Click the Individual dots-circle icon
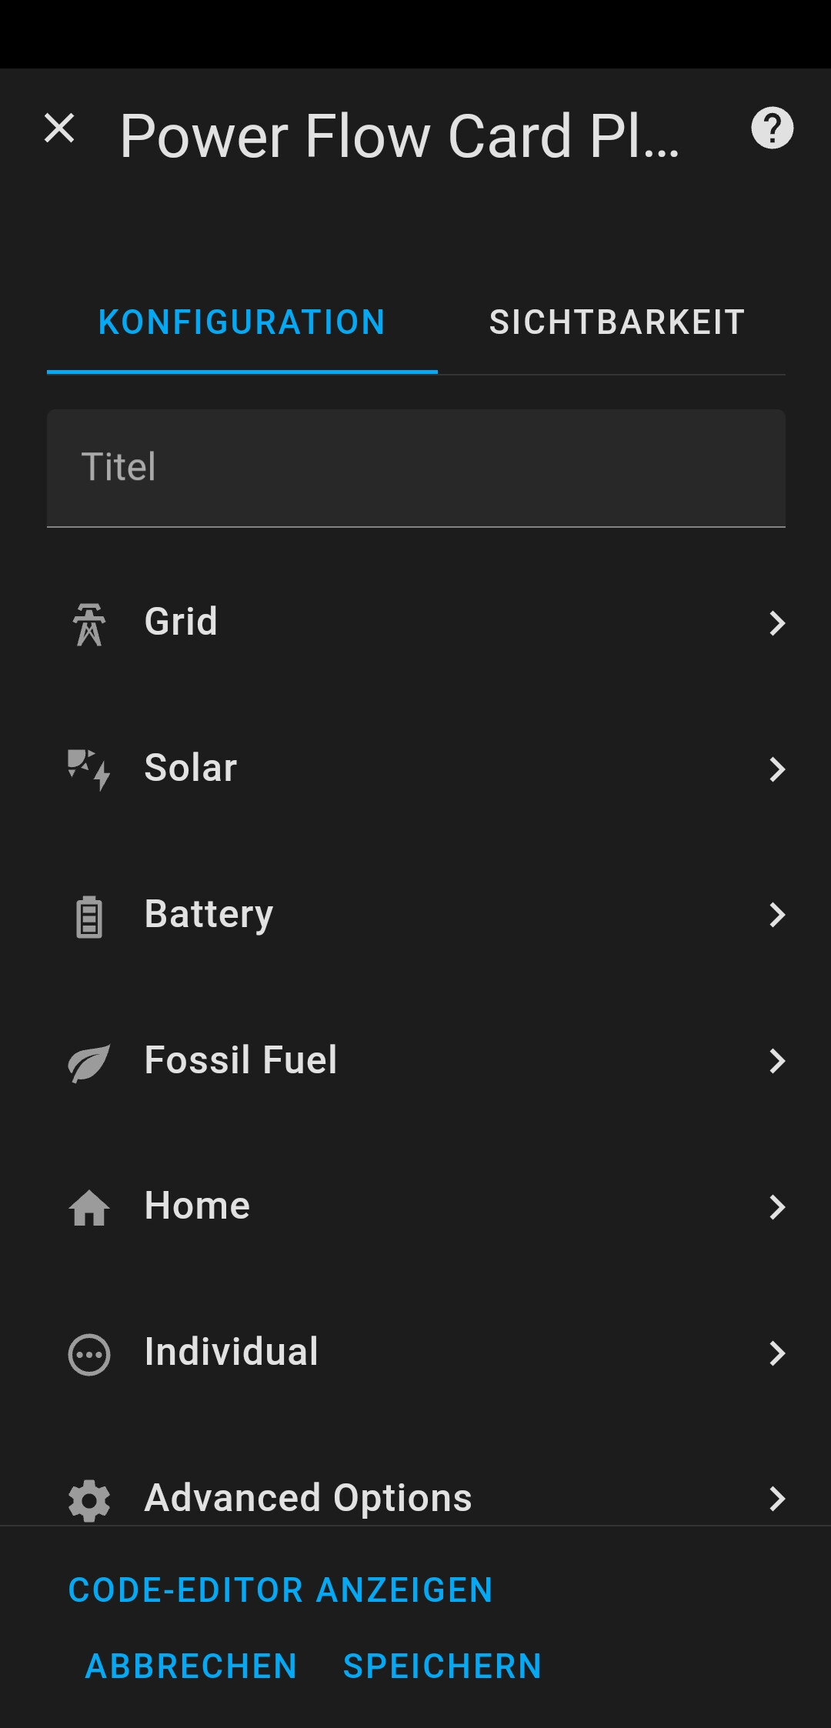Viewport: 831px width, 1728px height. [x=89, y=1353]
